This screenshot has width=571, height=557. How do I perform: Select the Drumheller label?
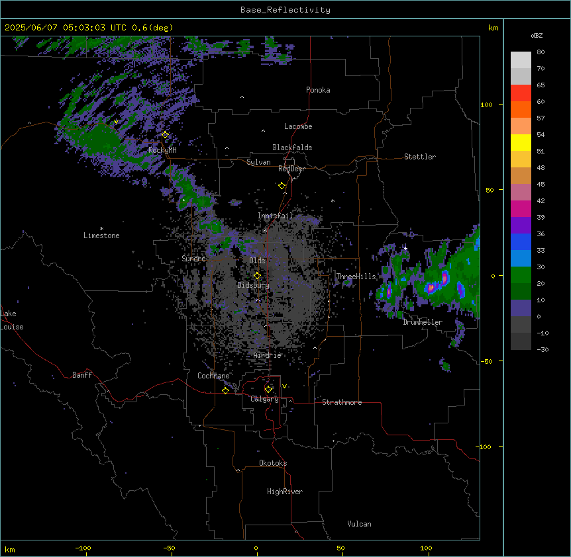[423, 322]
